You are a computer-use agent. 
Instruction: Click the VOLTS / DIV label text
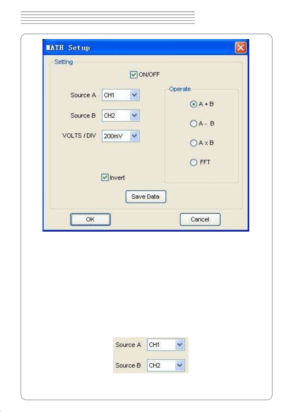click(x=79, y=135)
